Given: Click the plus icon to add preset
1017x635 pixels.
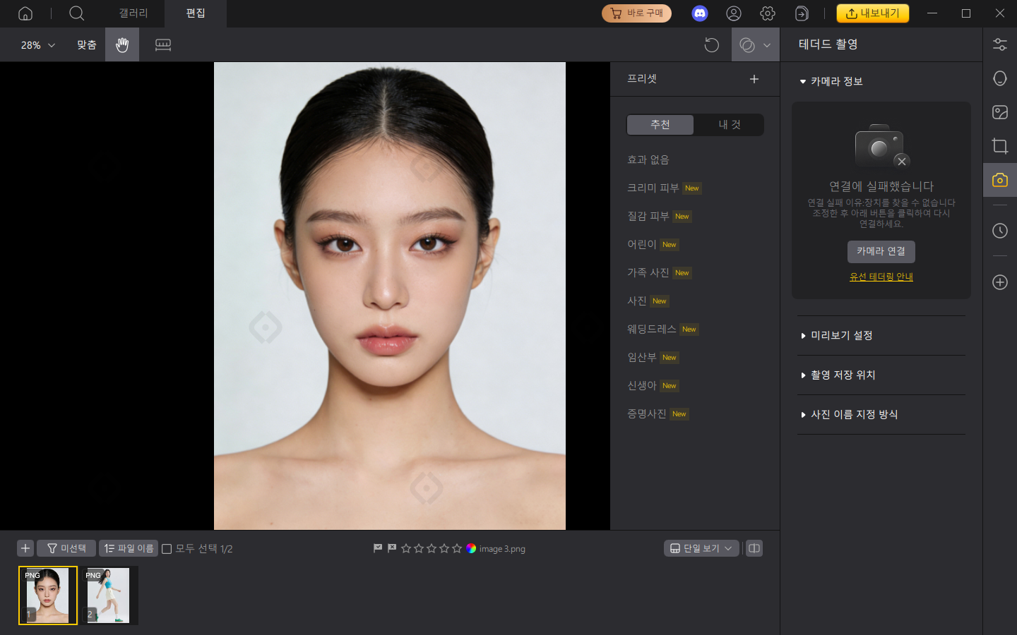Looking at the screenshot, I should [754, 79].
